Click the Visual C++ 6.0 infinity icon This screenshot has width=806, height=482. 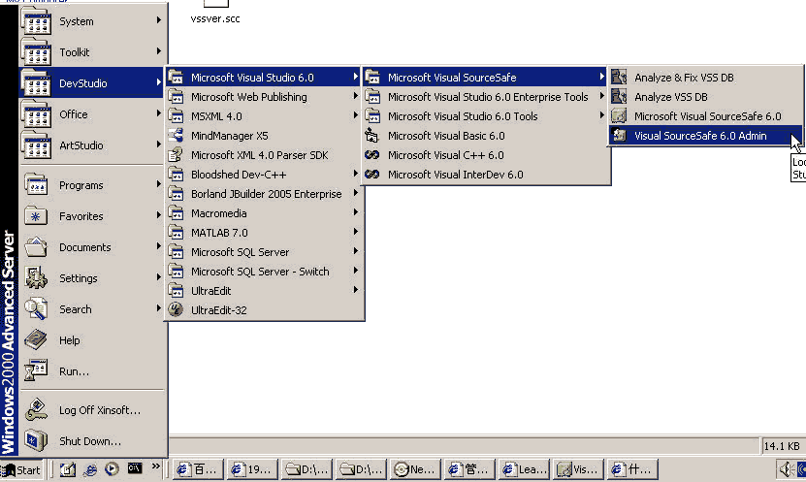[x=371, y=155]
